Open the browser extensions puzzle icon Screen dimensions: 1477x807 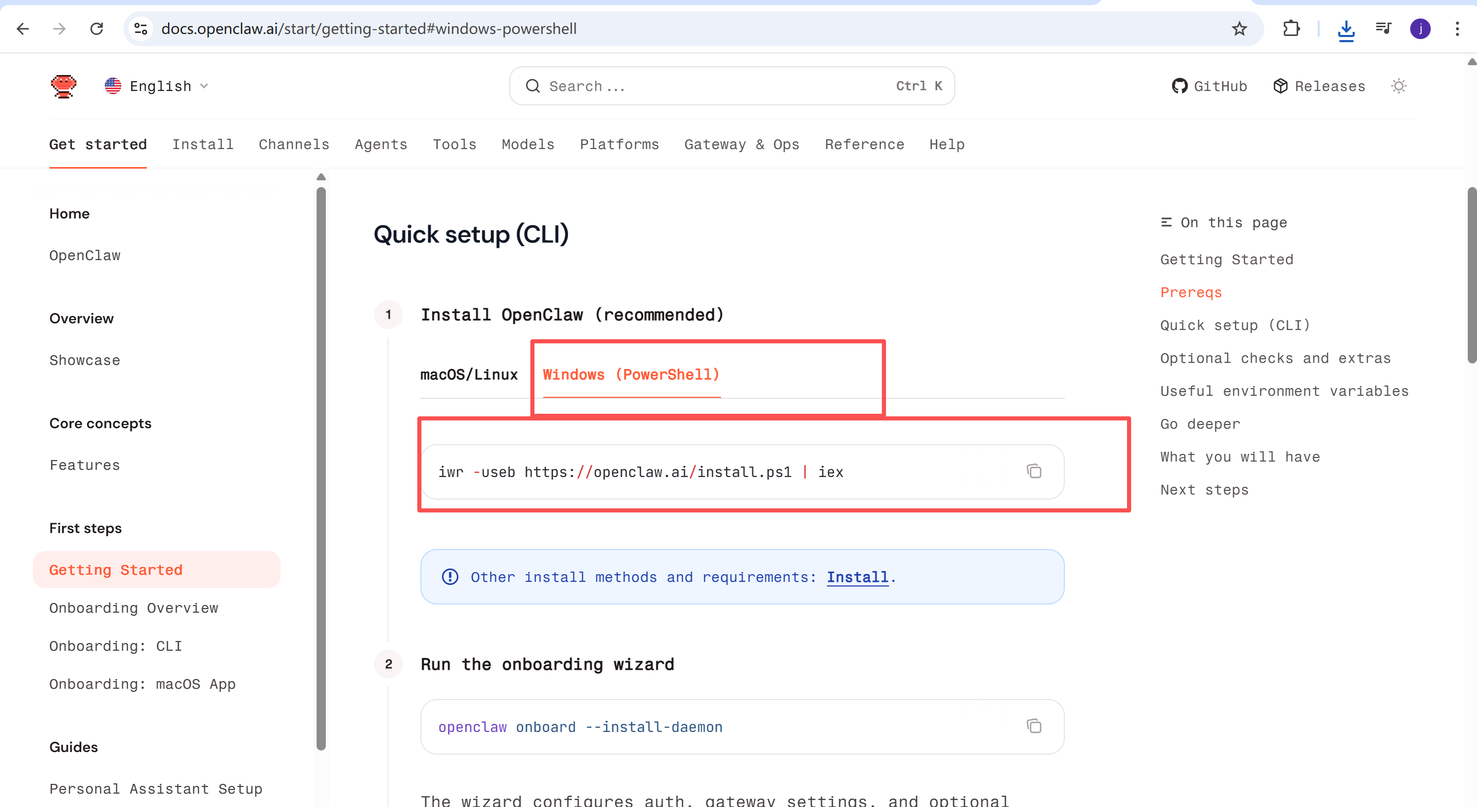click(x=1291, y=29)
